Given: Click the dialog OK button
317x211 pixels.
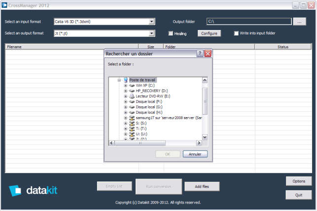Looking at the screenshot, I should 168,154.
